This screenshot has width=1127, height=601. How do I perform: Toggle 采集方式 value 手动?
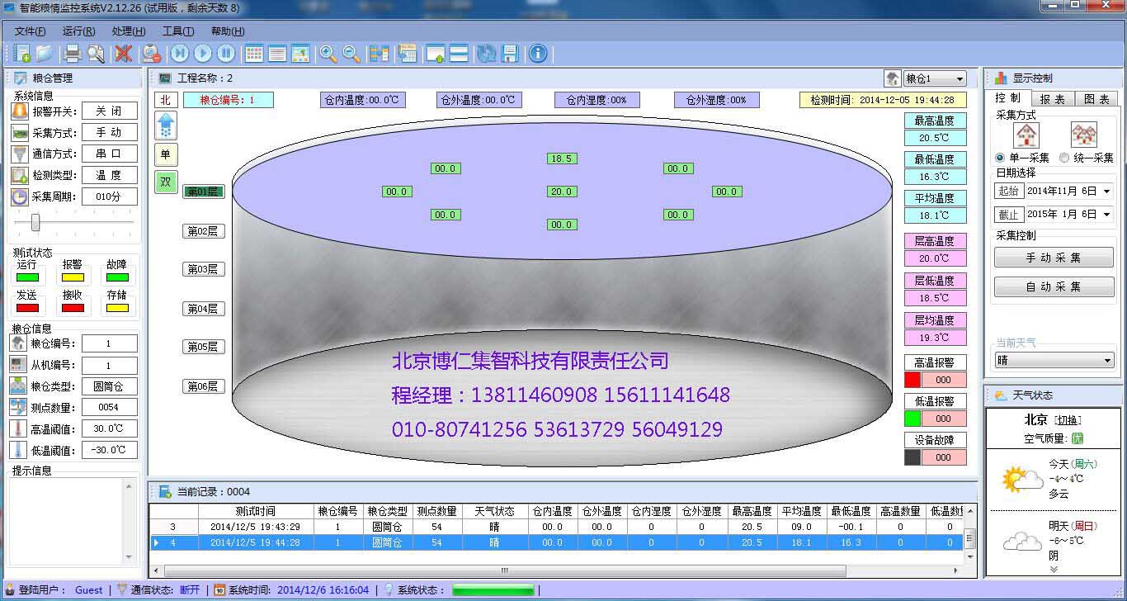click(x=108, y=132)
